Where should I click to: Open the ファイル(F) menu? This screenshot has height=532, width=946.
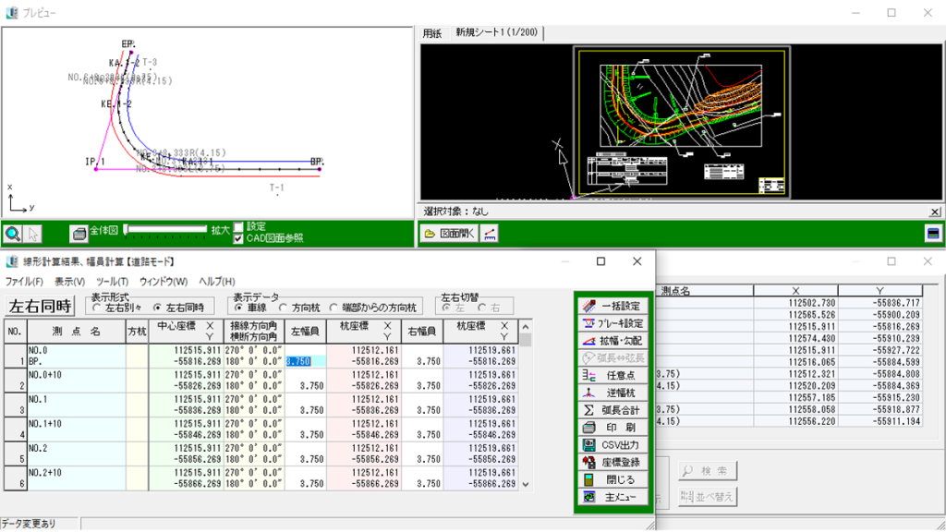tap(24, 281)
